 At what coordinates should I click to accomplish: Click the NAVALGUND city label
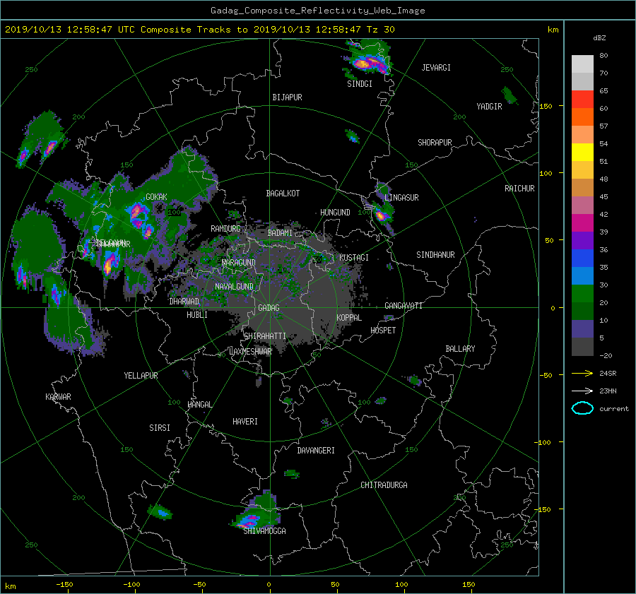click(x=234, y=287)
